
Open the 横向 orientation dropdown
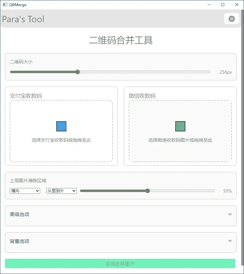tap(25, 191)
